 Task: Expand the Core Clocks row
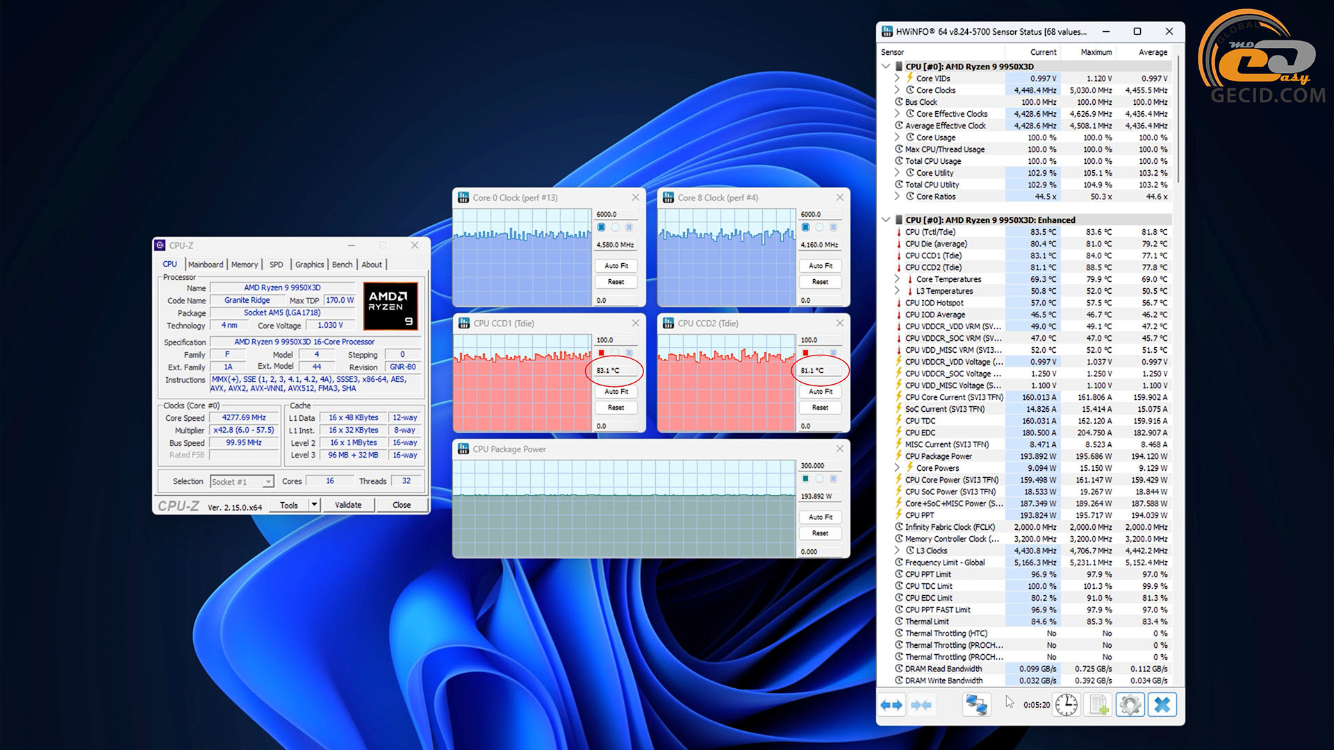897,90
